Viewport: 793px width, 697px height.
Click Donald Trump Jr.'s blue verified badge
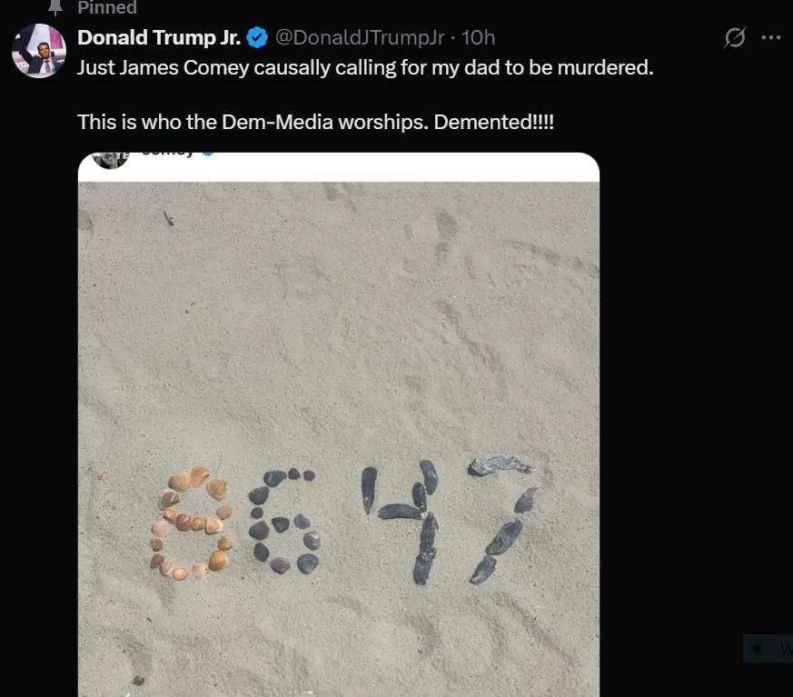pos(255,38)
